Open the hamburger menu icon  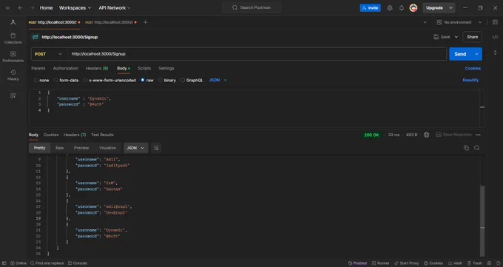[x=7, y=7]
